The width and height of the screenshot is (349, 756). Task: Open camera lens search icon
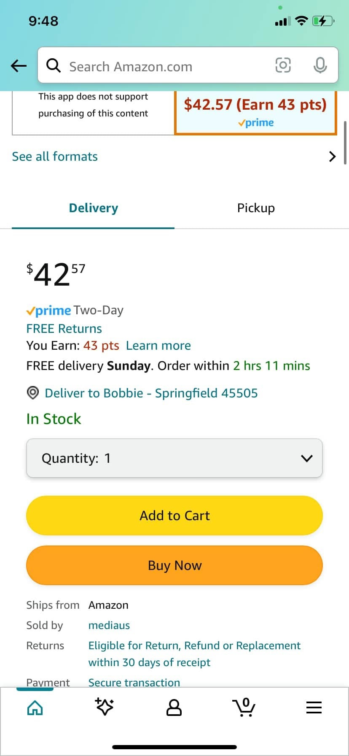283,65
